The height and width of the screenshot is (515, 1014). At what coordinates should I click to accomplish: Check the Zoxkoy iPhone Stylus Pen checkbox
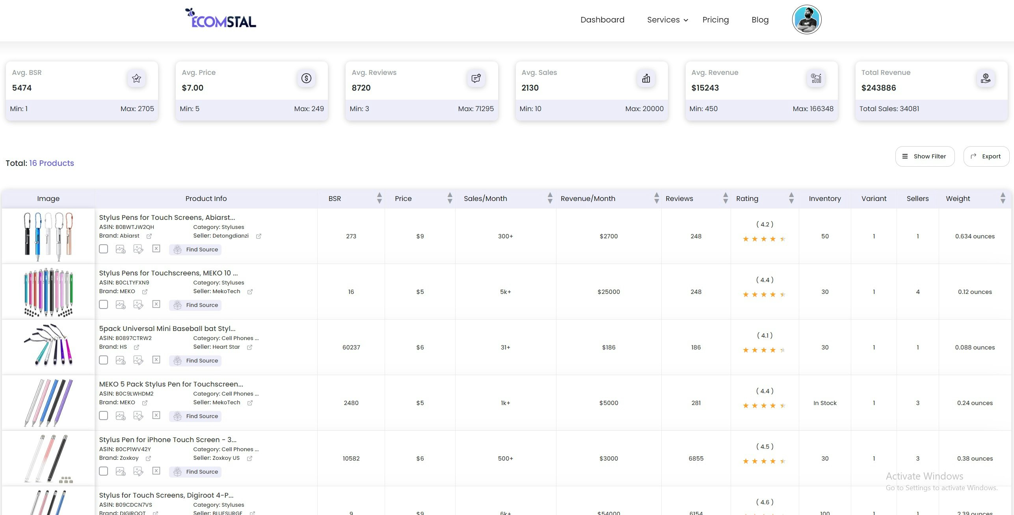[103, 471]
